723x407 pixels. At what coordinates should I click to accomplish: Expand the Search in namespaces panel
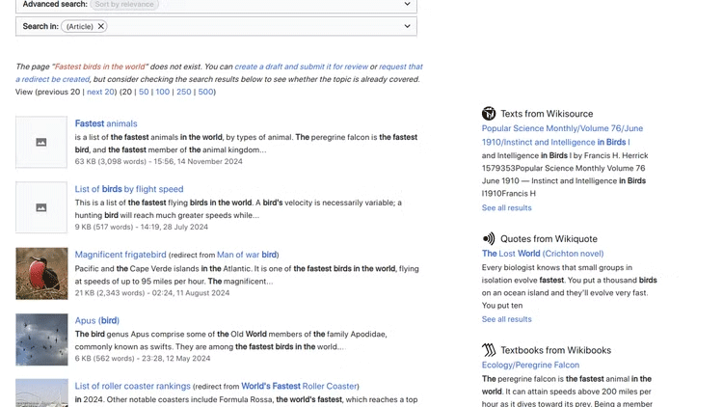(408, 26)
